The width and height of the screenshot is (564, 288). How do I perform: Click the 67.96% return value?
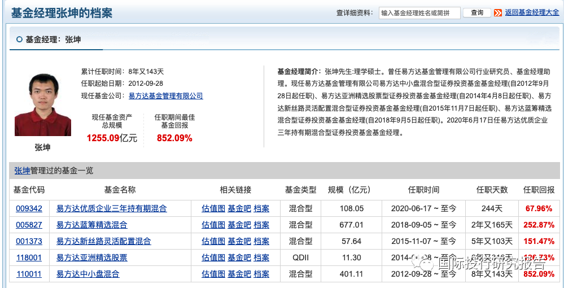tap(539, 208)
